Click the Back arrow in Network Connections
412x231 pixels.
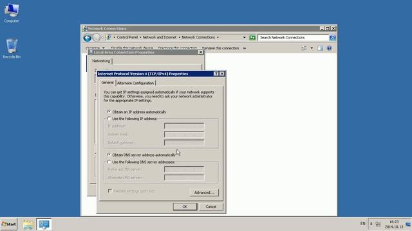[x=88, y=38]
